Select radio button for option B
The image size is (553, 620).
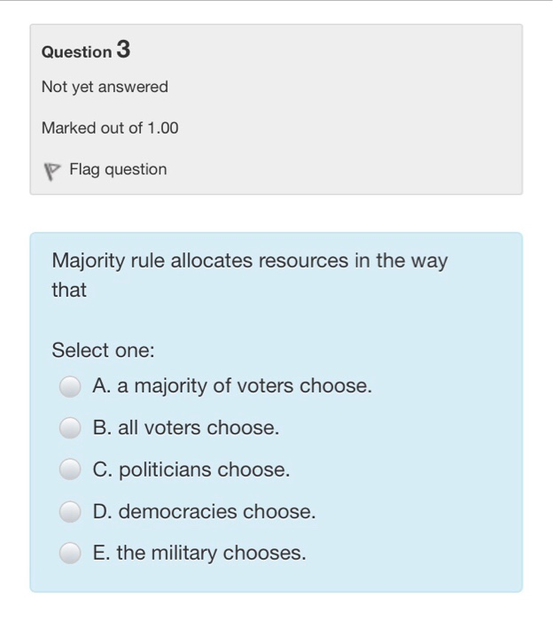(70, 428)
